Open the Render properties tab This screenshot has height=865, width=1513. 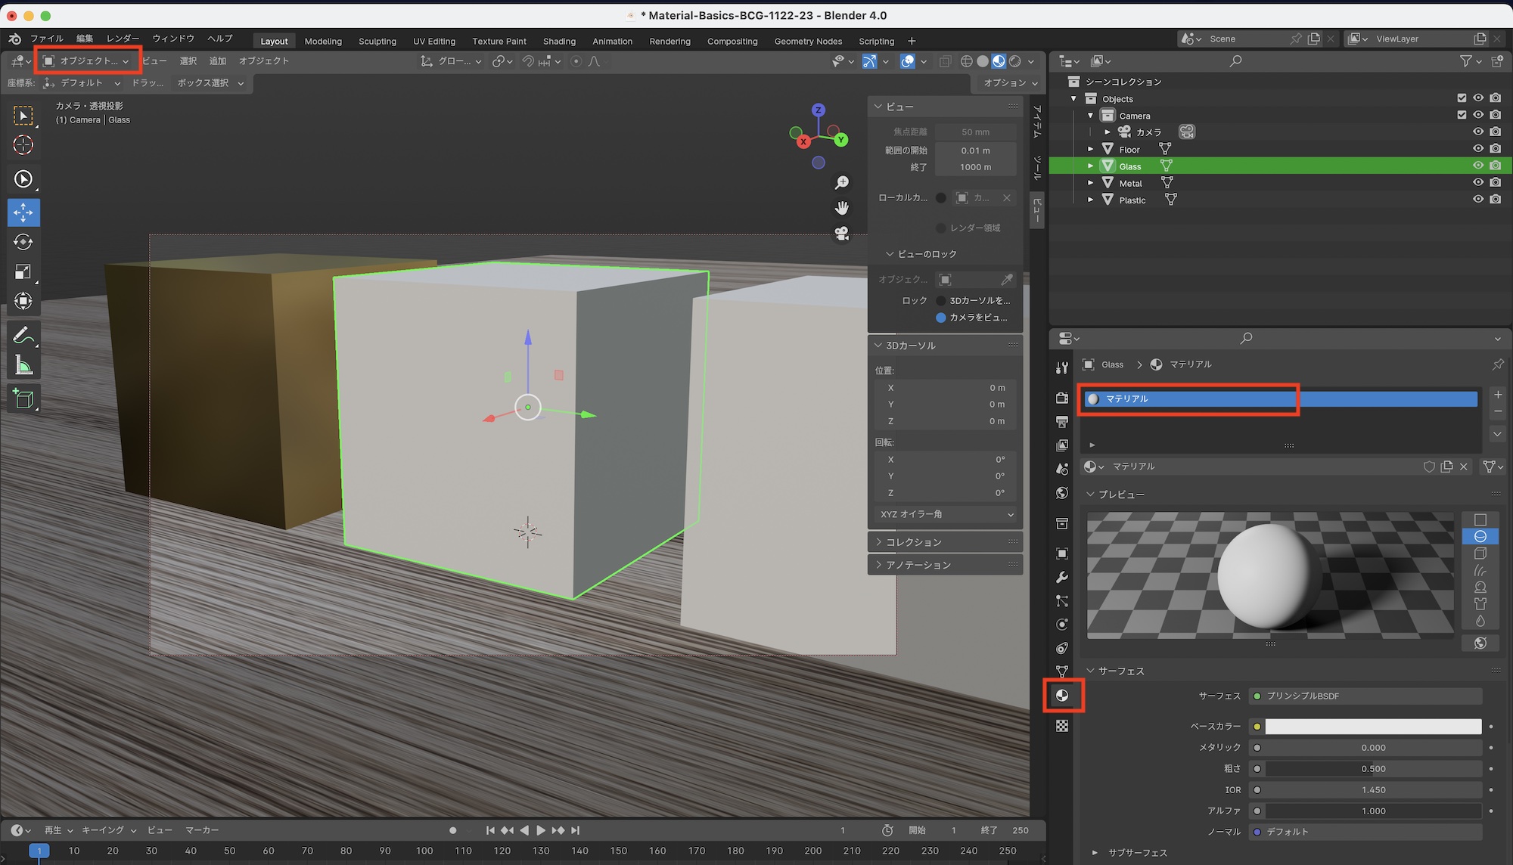pos(1062,398)
